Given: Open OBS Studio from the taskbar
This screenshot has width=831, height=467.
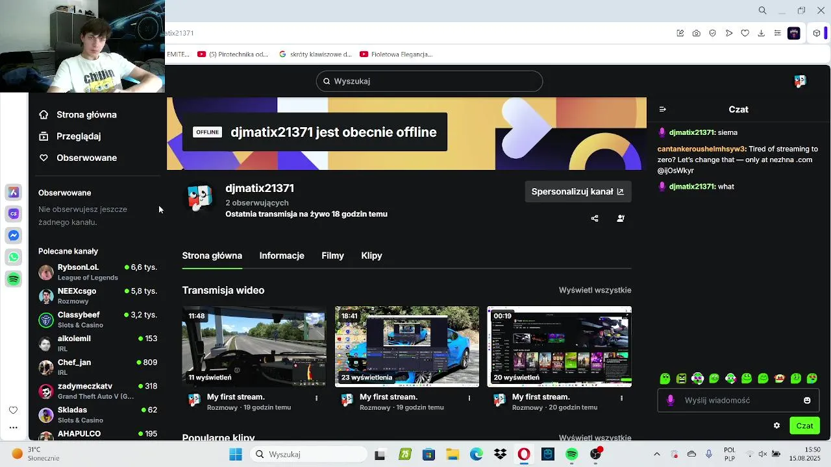Looking at the screenshot, I should (595, 455).
